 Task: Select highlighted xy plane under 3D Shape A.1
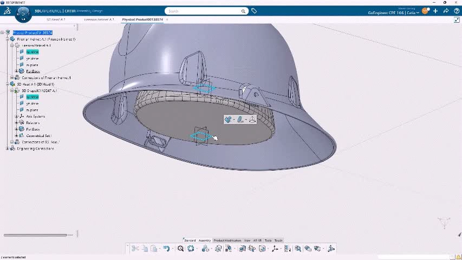[32, 97]
